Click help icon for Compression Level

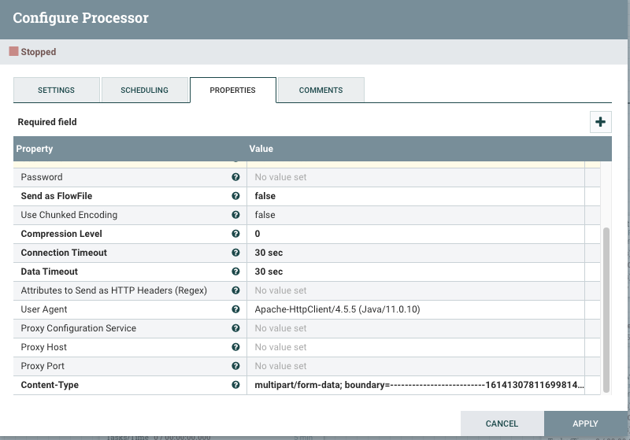[x=235, y=234]
